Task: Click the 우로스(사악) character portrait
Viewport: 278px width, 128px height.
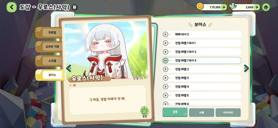Action: coord(106,50)
